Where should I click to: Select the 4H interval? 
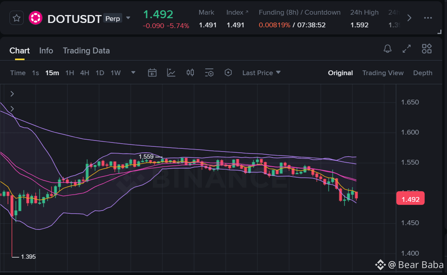tap(85, 73)
